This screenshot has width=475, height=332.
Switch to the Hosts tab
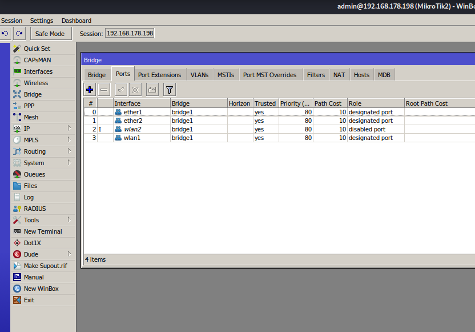point(362,75)
